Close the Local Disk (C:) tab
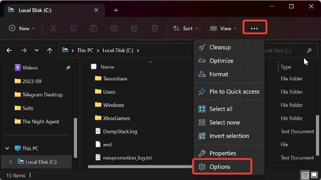321x180 pixels. [x=96, y=10]
